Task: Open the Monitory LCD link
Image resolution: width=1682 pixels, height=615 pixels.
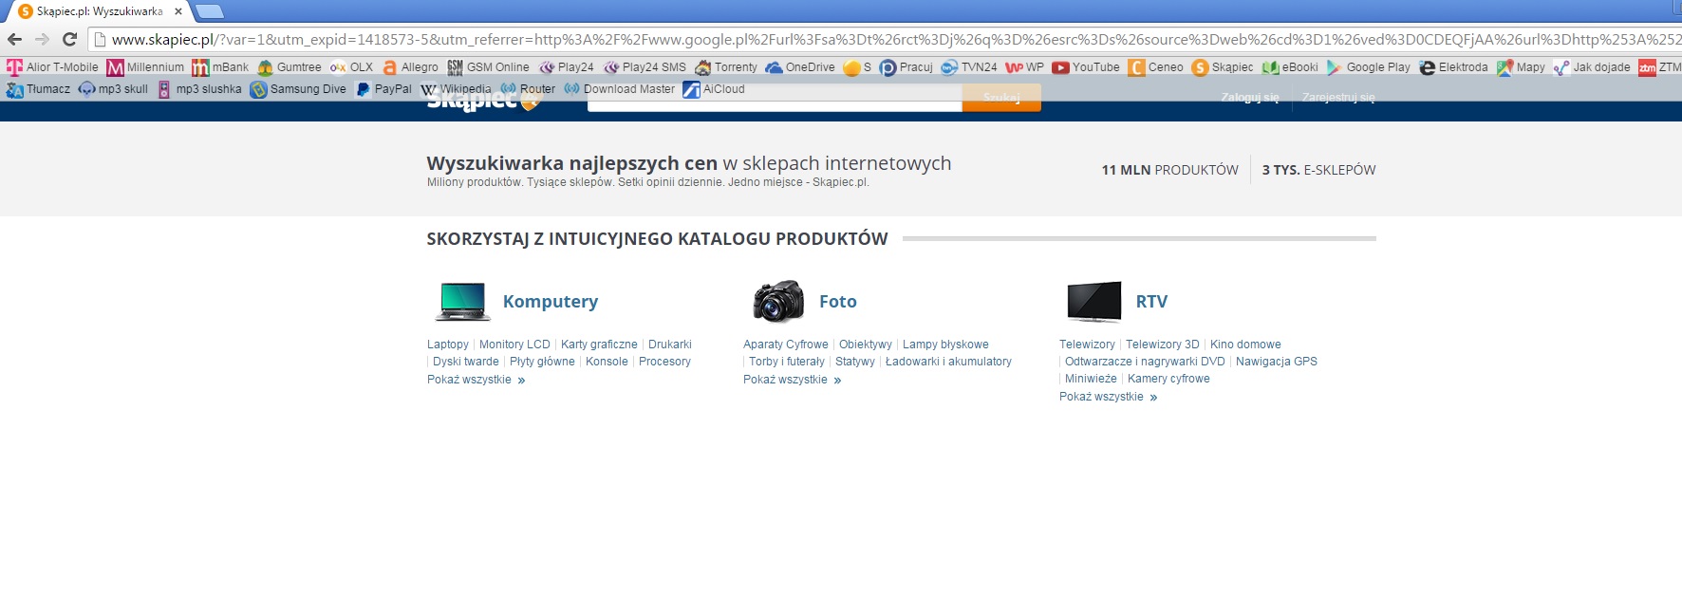Action: [514, 345]
